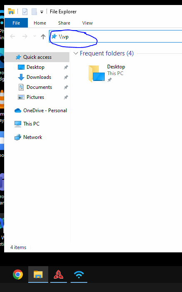
Task: Click the Frequent folders (4) heading
Action: pos(107,53)
